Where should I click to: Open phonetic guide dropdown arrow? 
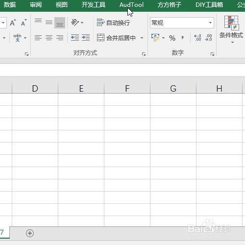click(x=25, y=38)
